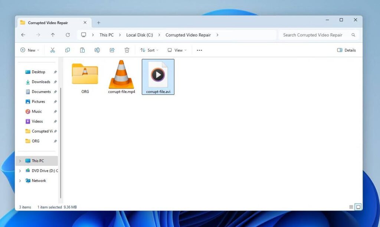Click the New button in the toolbar
This screenshot has height=227, width=380.
[x=30, y=50]
